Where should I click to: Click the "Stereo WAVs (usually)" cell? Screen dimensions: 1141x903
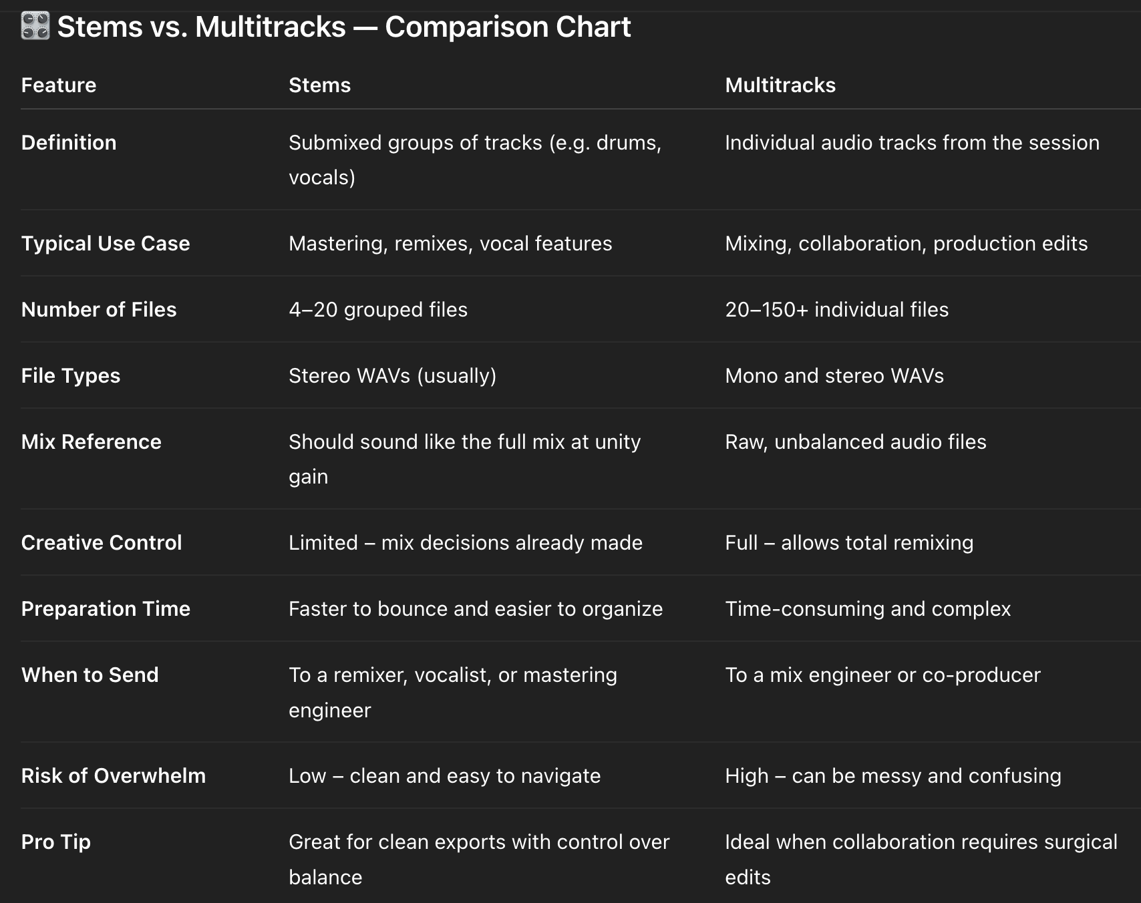click(x=392, y=375)
